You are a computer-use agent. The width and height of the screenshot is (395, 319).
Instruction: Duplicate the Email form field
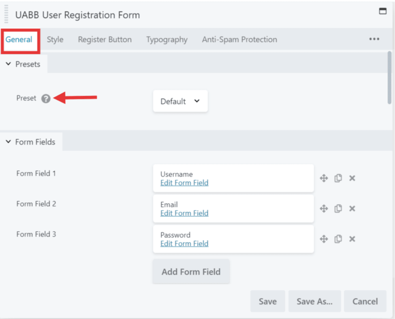coord(338,208)
